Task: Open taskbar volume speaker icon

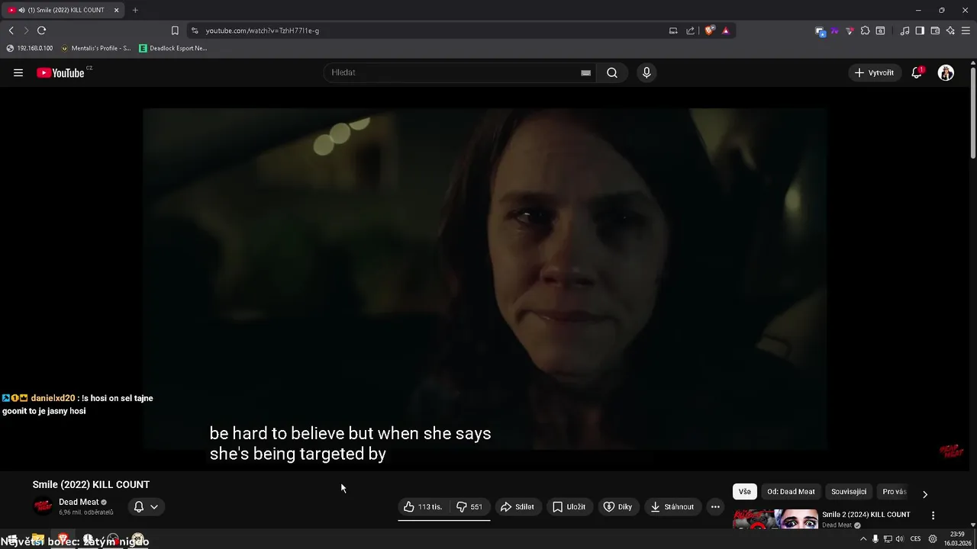Action: coord(899,539)
